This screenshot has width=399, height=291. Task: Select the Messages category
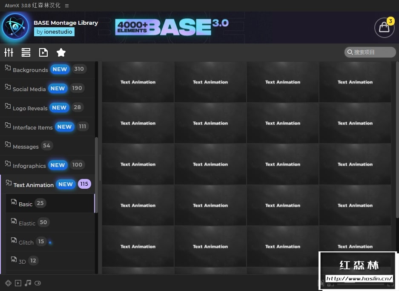click(x=47, y=146)
